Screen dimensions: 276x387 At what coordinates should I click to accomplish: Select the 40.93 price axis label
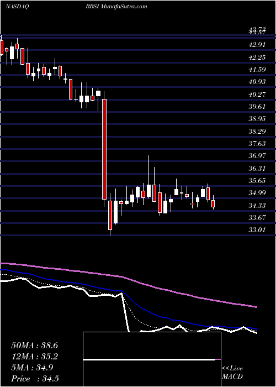tap(257, 82)
